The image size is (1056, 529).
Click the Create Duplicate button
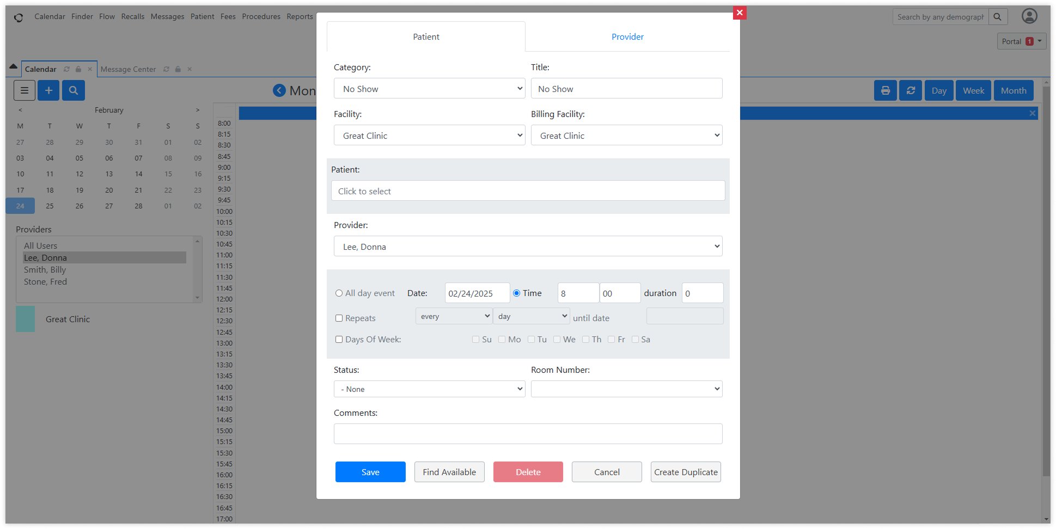click(686, 472)
